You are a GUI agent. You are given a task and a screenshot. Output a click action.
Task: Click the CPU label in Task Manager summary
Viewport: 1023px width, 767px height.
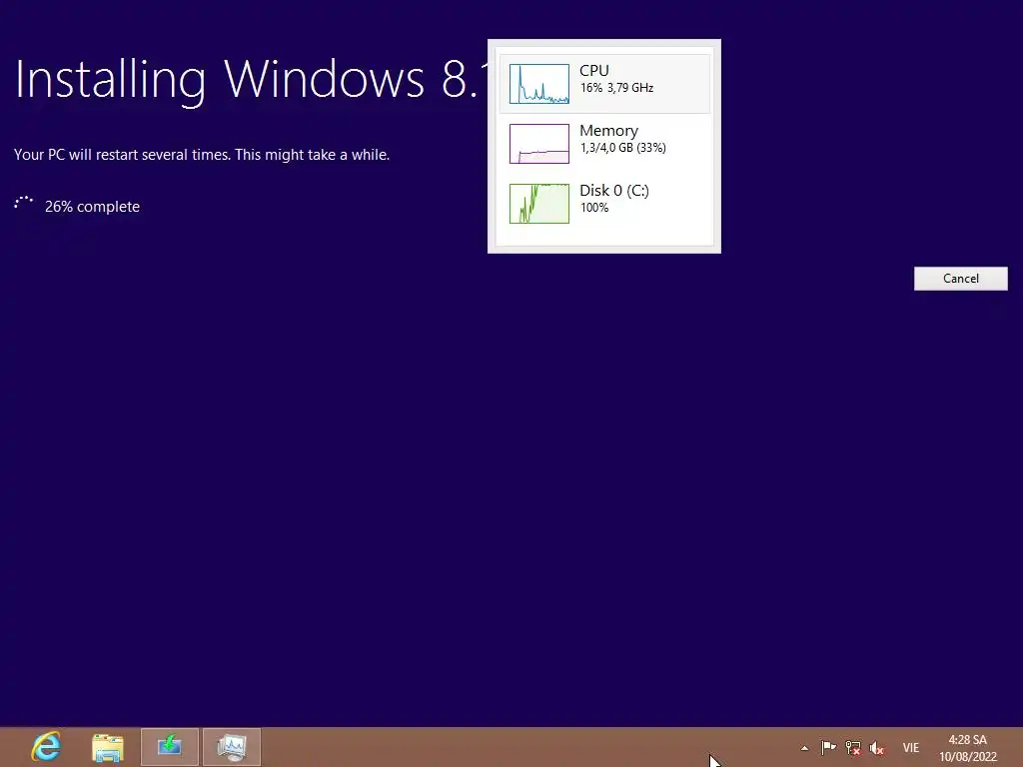(x=593, y=71)
